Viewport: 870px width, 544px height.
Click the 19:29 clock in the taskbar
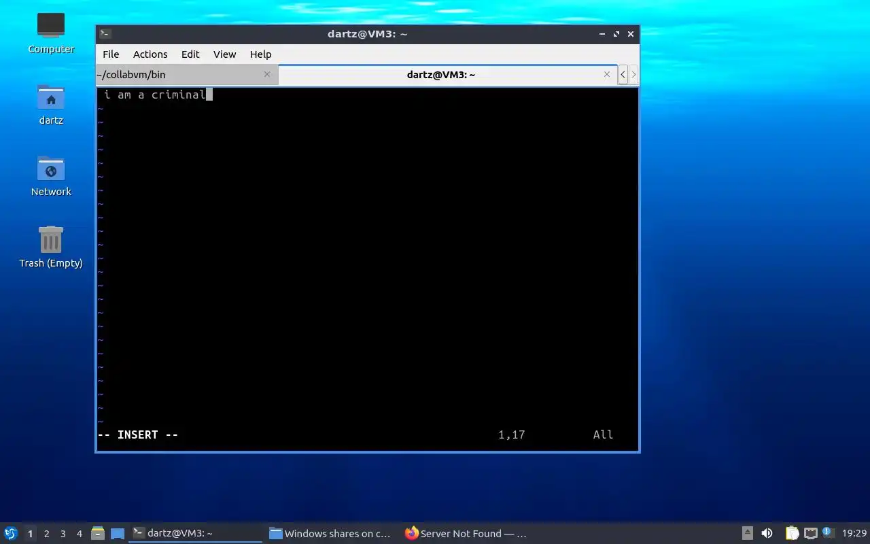click(x=854, y=534)
